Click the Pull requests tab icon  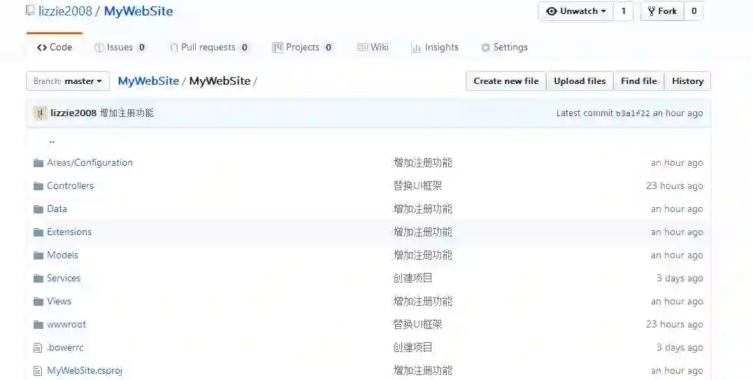174,48
